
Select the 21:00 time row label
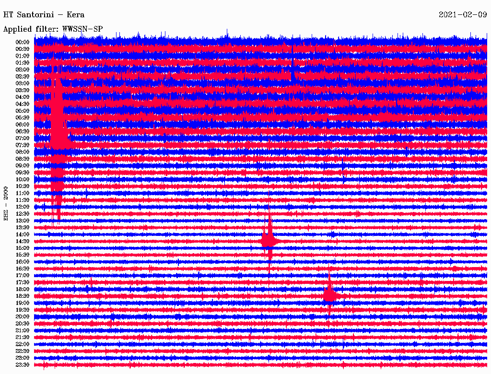pos(23,330)
